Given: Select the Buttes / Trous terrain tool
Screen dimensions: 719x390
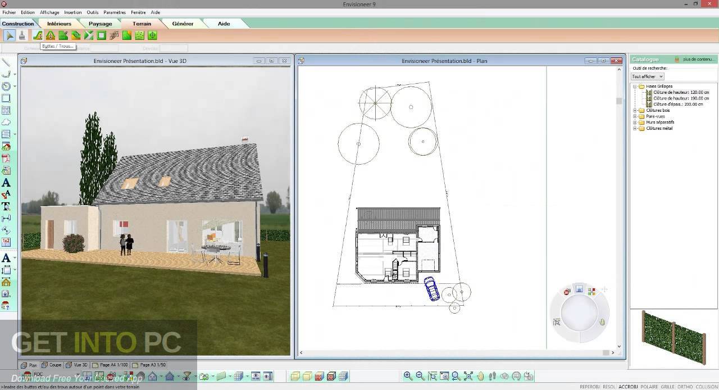Looking at the screenshot, I should [38, 35].
